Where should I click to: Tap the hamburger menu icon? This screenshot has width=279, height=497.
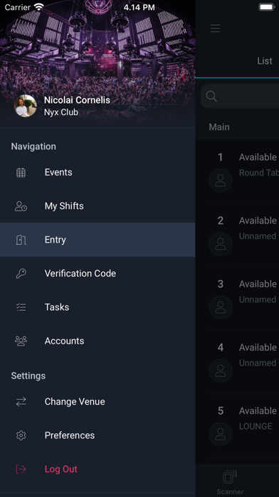(x=215, y=29)
